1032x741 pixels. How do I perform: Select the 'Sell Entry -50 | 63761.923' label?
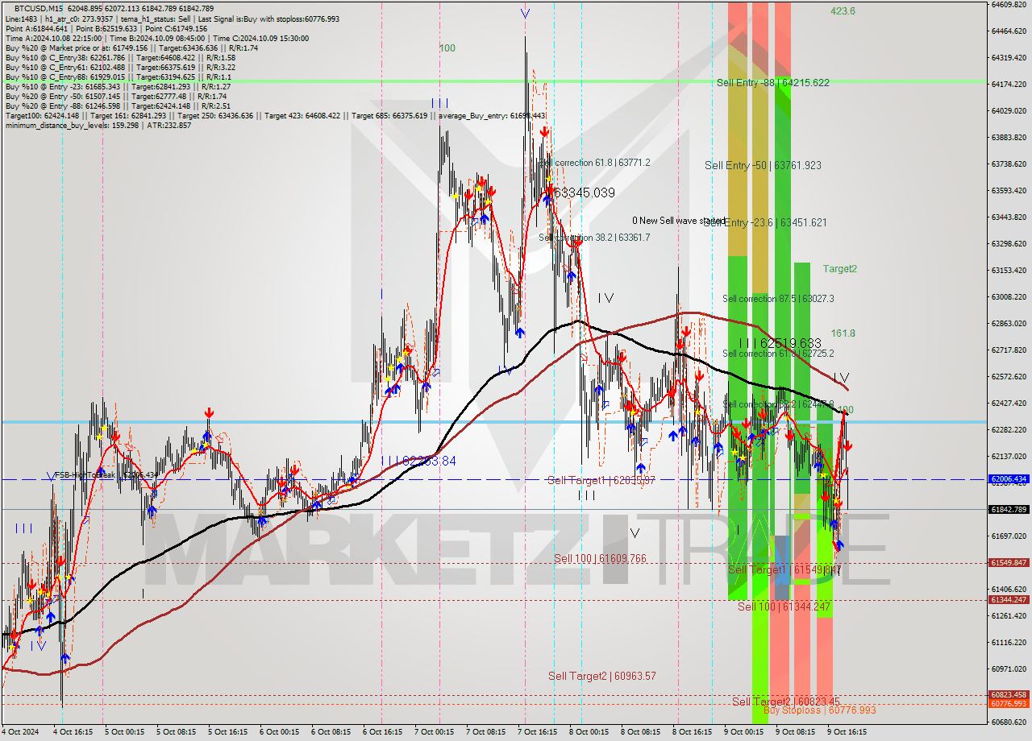763,165
